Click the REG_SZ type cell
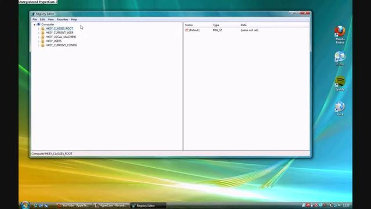 pos(217,30)
